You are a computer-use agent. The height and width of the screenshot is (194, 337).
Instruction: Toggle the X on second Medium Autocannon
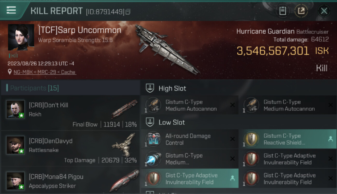(331, 105)
